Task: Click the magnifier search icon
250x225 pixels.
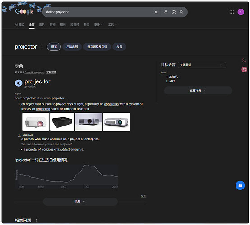Action: [x=181, y=12]
